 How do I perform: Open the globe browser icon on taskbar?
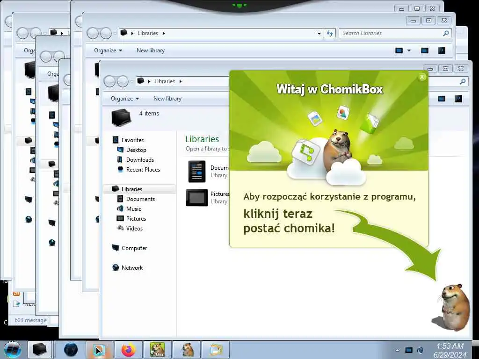(71, 350)
